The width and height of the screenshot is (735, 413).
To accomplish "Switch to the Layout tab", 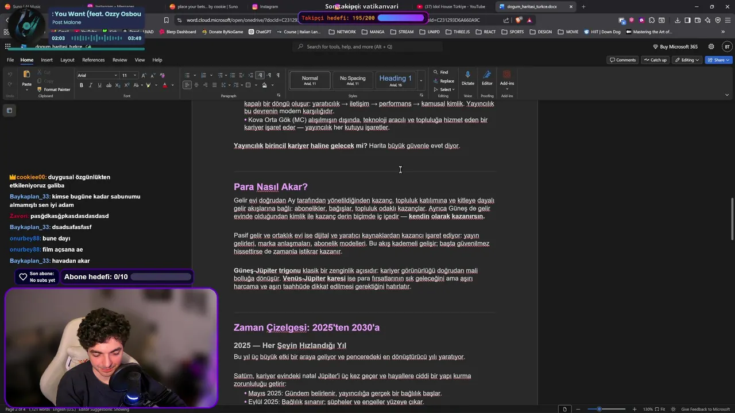I will [x=67, y=60].
